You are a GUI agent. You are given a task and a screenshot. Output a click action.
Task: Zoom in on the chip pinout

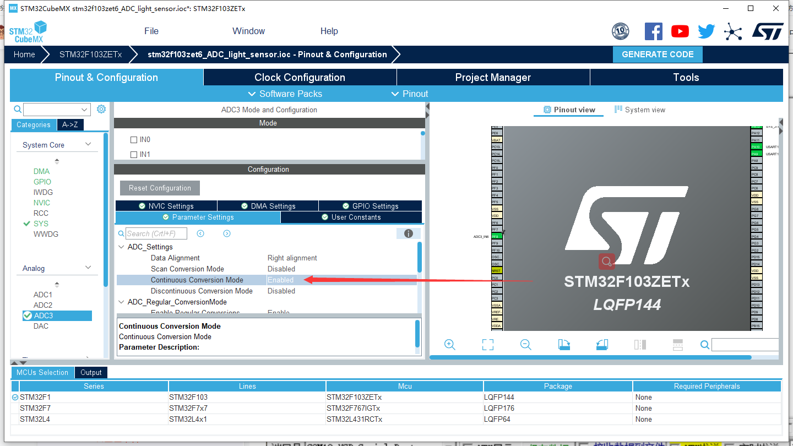[450, 345]
